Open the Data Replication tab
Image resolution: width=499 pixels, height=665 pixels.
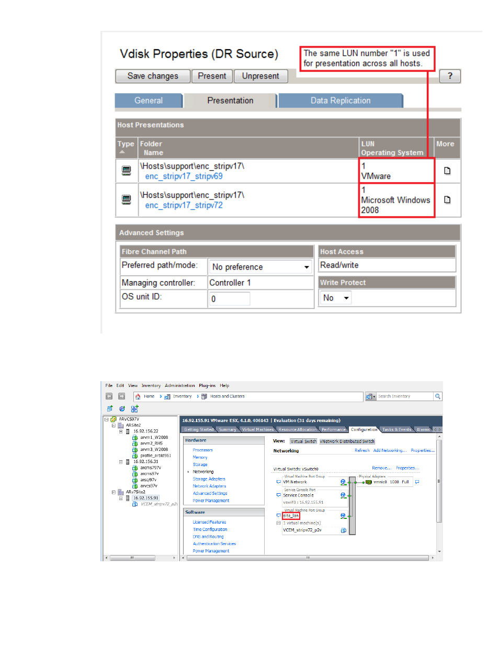pyautogui.click(x=341, y=101)
